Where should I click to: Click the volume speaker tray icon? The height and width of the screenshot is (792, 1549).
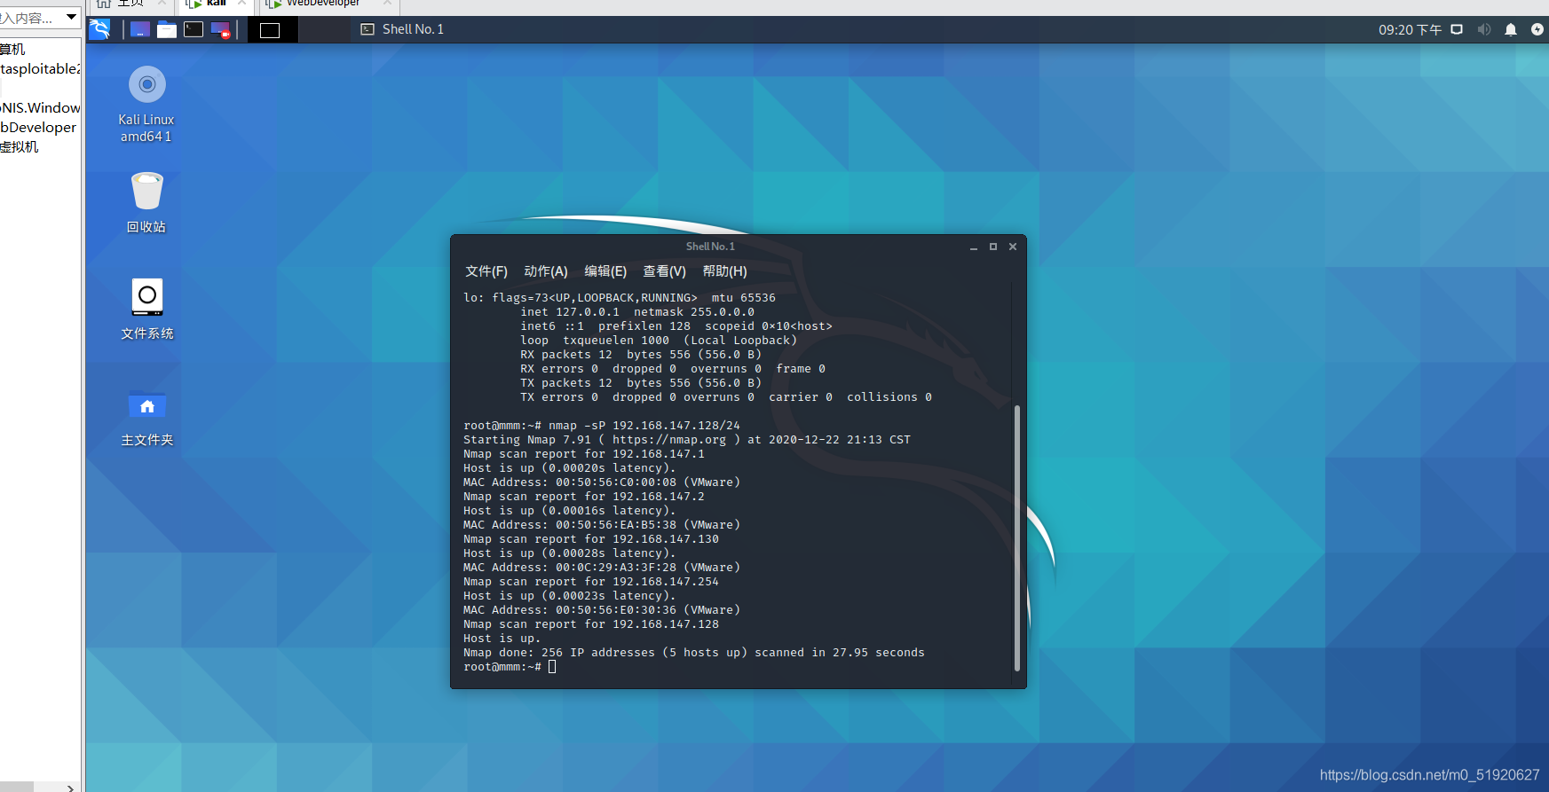click(1483, 29)
